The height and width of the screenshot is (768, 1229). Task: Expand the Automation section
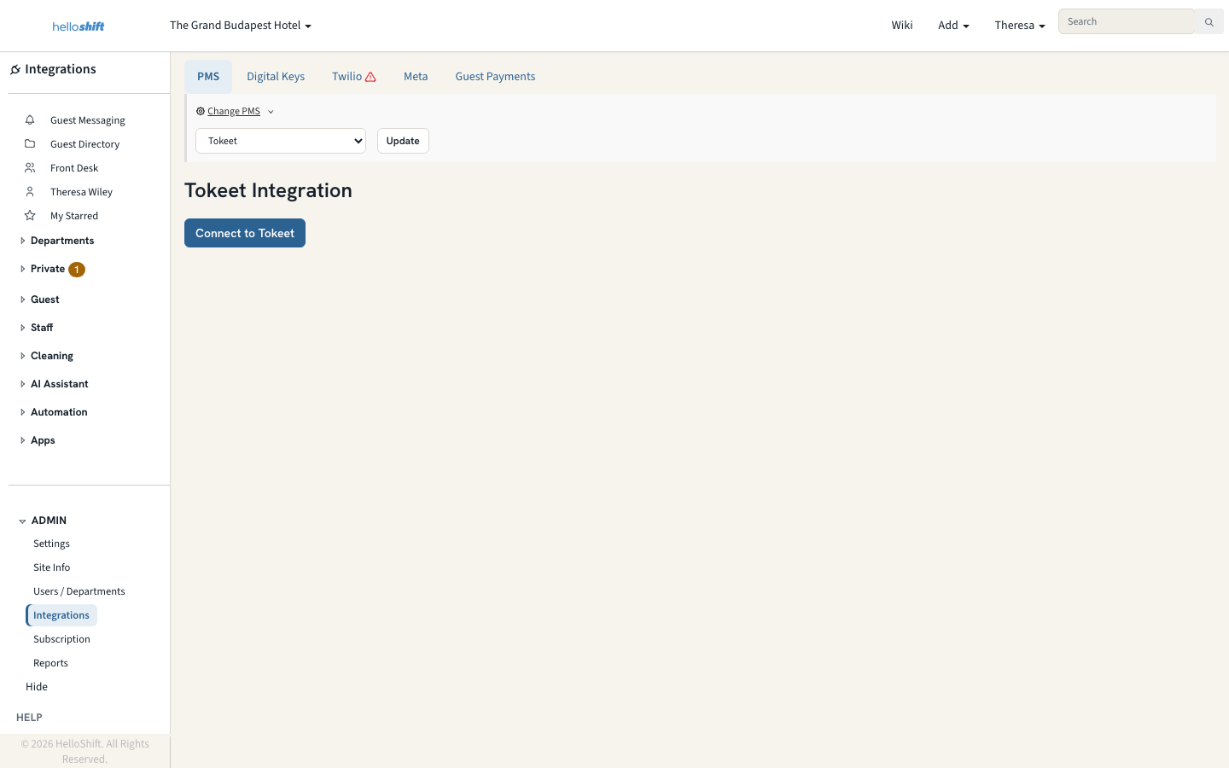[22, 412]
